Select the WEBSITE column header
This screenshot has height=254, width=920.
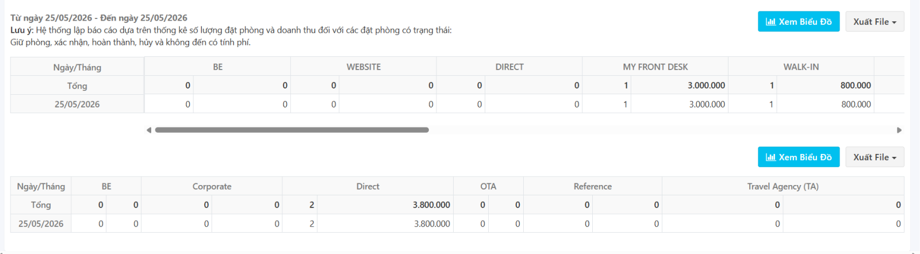coord(363,67)
